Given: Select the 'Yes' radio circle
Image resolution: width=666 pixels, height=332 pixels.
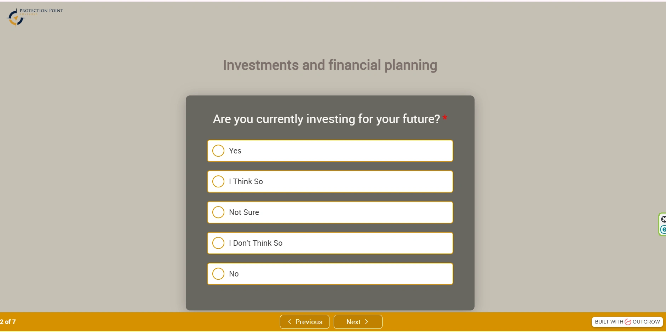Looking at the screenshot, I should pyautogui.click(x=218, y=151).
